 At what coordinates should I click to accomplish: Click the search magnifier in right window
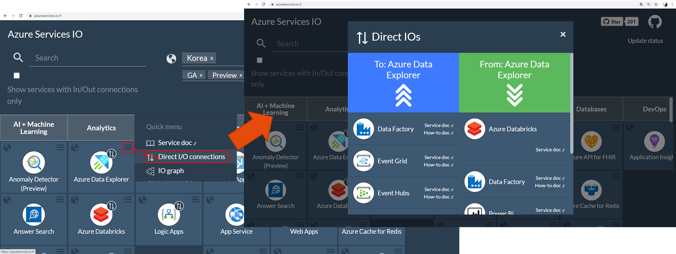pyautogui.click(x=261, y=43)
